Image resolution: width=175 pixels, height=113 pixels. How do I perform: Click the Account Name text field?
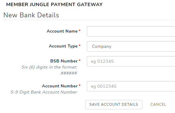click(x=131, y=31)
